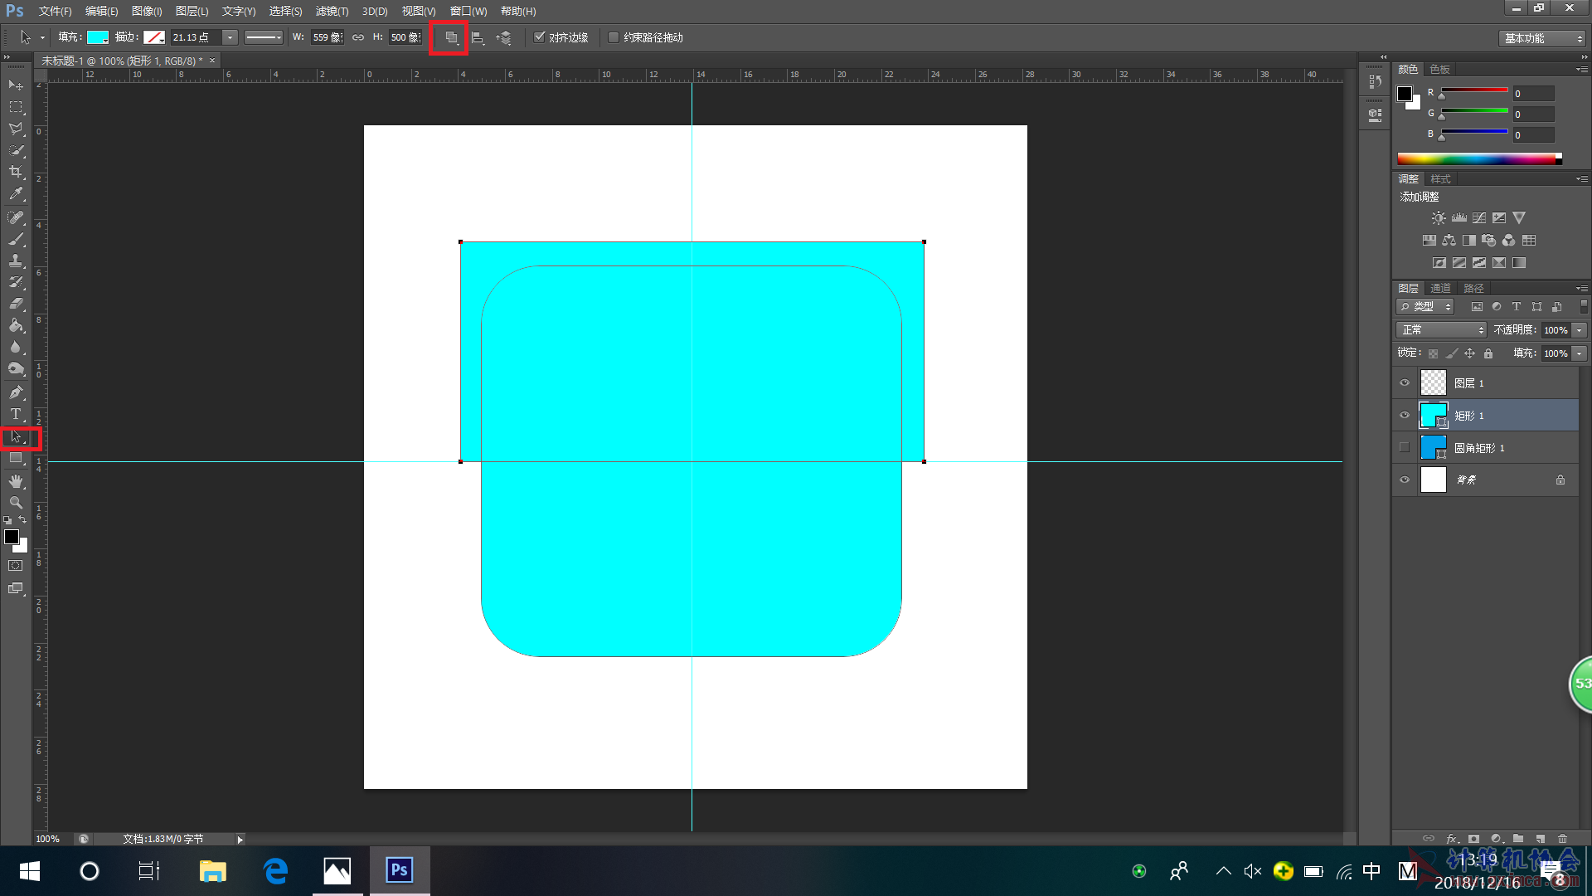The width and height of the screenshot is (1592, 896).
Task: Select the Lasso tool
Action: coord(16,129)
